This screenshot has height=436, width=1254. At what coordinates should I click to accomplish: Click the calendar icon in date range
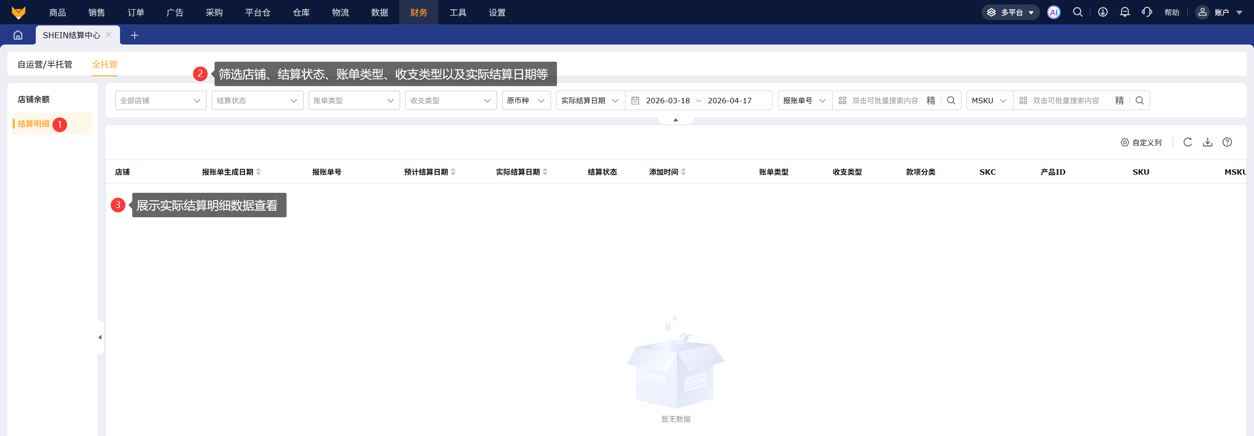click(x=635, y=100)
